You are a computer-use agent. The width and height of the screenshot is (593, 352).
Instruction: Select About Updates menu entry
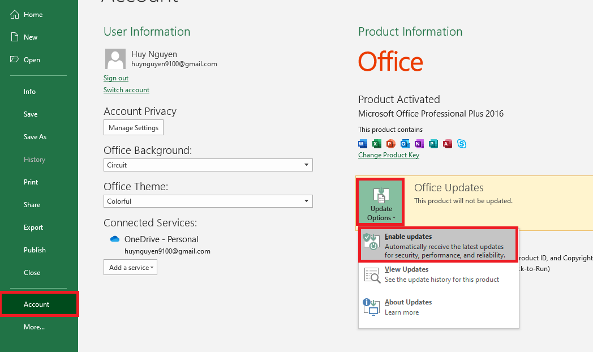click(439, 307)
